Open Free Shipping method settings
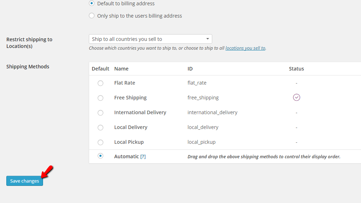Viewport: 361px width, 203px height. (130, 98)
